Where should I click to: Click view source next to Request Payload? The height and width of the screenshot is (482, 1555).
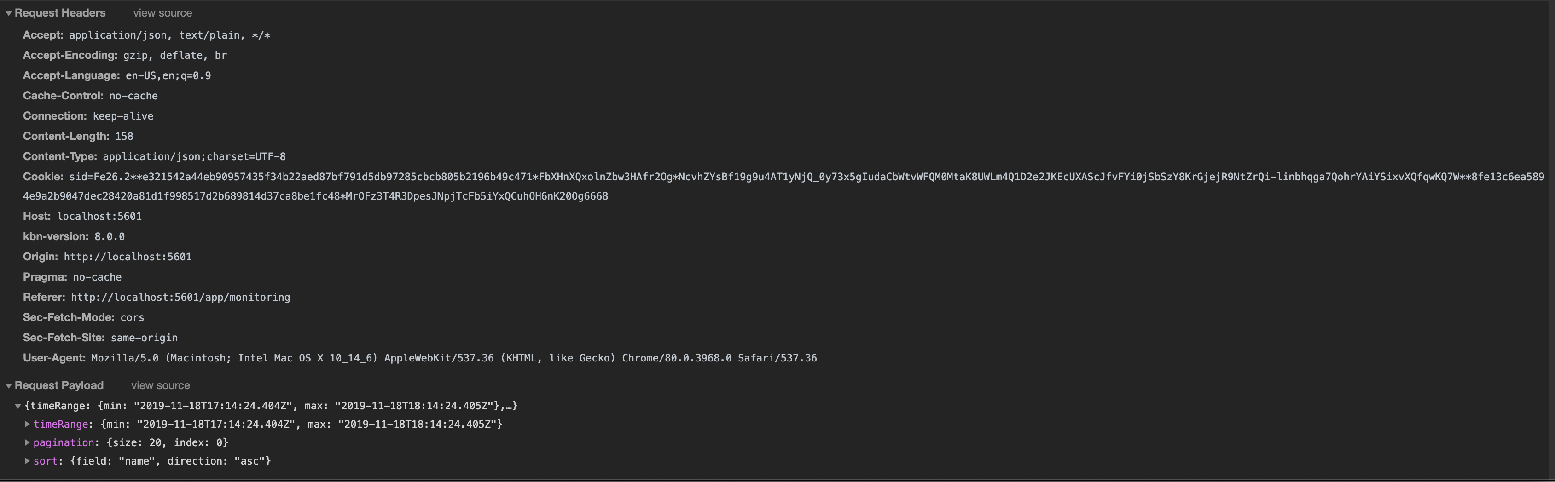[x=161, y=385]
